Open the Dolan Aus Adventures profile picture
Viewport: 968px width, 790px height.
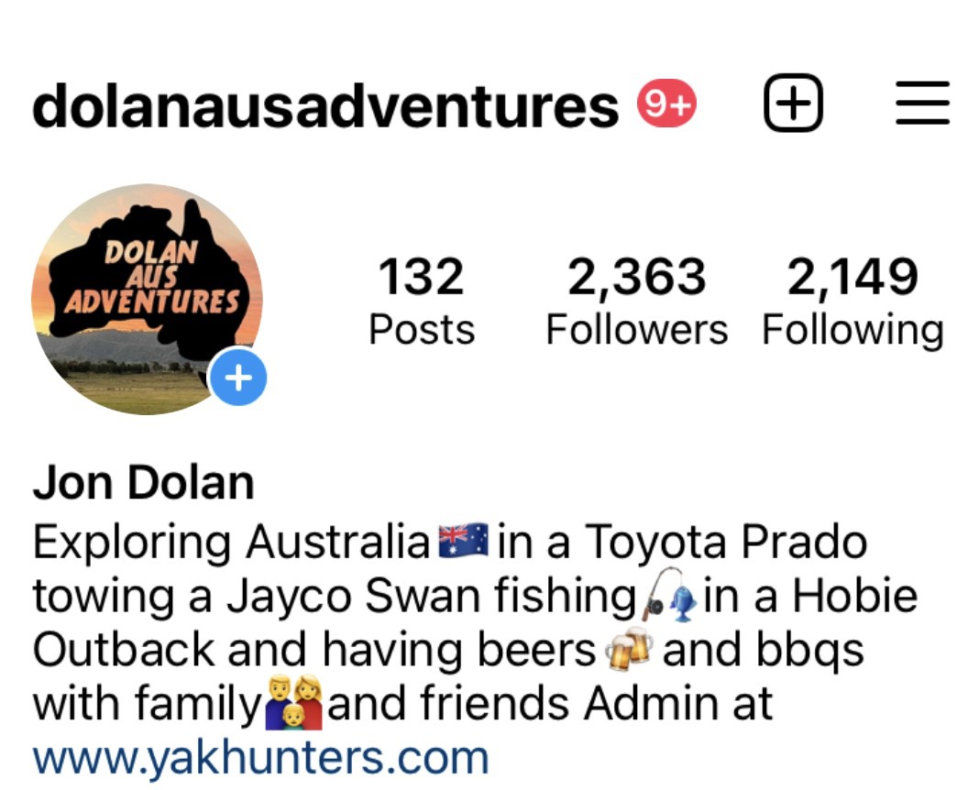147,300
